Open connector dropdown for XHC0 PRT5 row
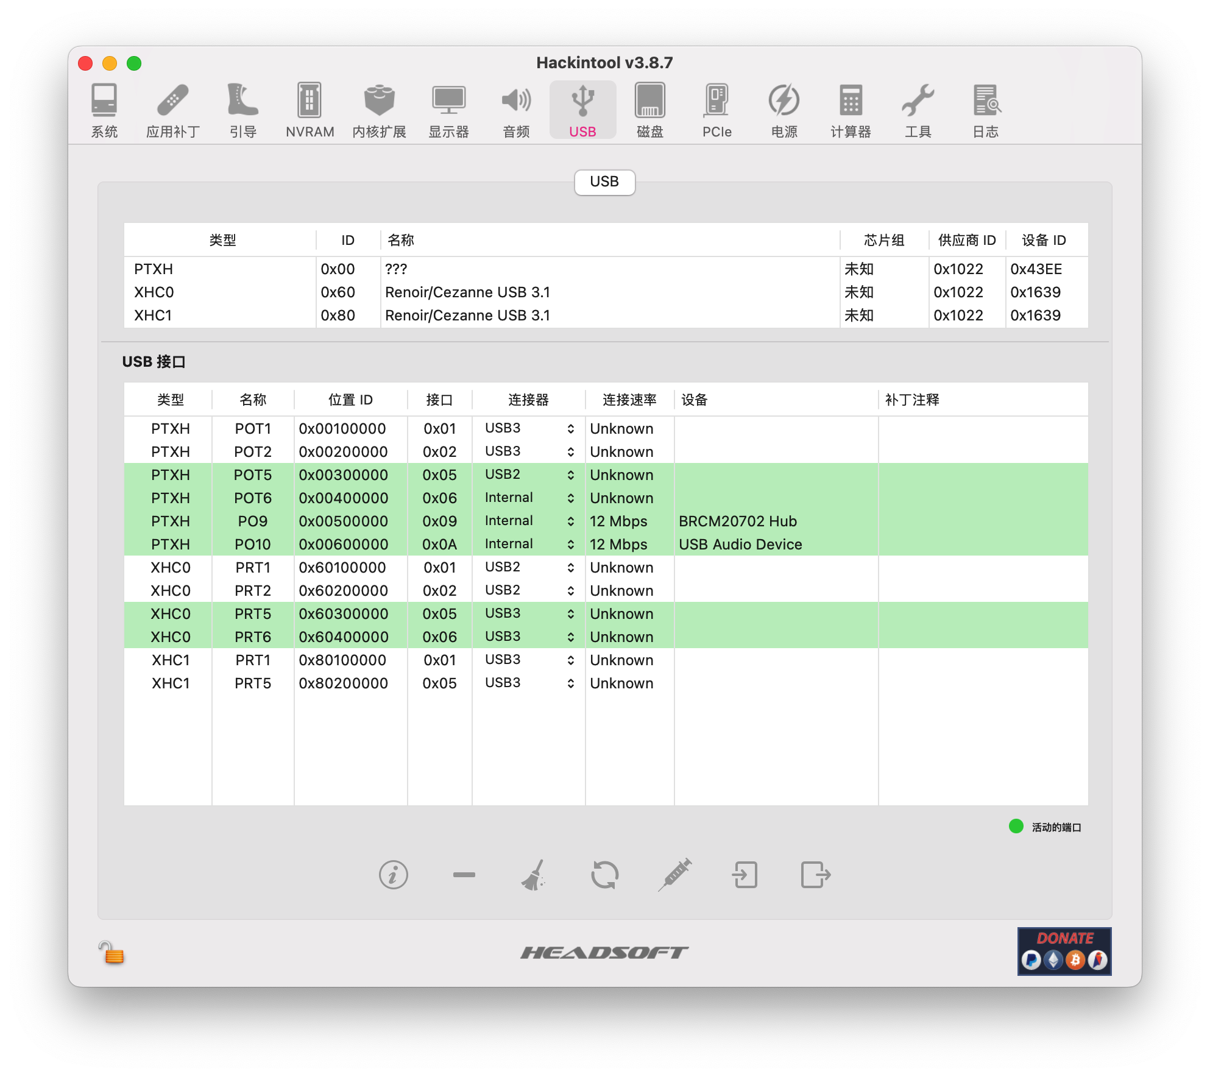1210x1077 pixels. [x=529, y=613]
